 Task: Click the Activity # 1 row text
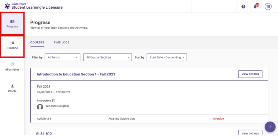click(x=44, y=119)
